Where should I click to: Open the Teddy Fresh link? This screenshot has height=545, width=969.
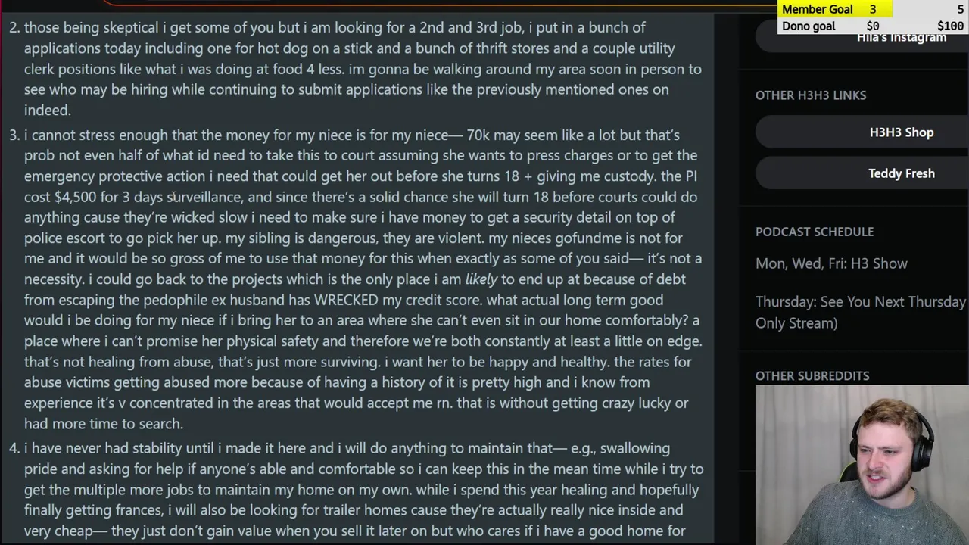[901, 173]
